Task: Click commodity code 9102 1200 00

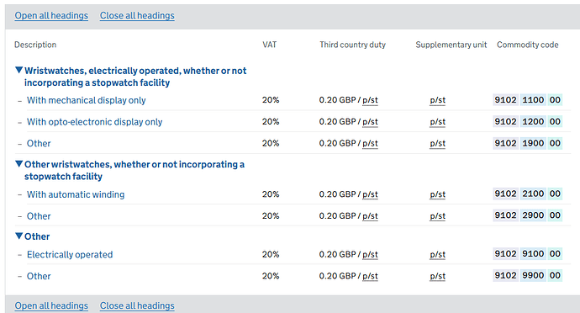Action: [x=528, y=121]
